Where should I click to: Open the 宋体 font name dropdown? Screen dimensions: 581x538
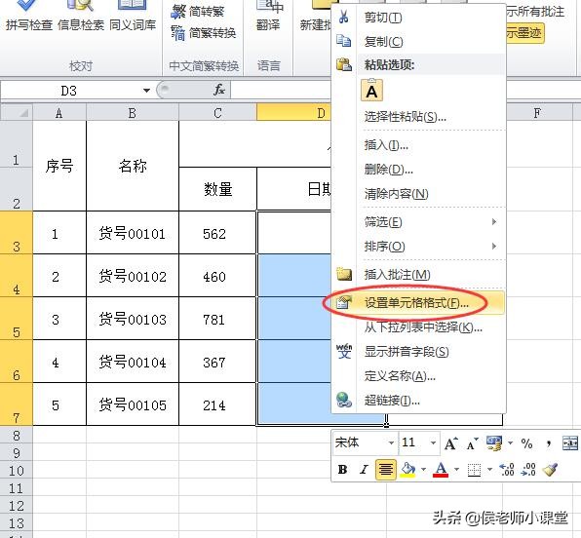(x=391, y=443)
